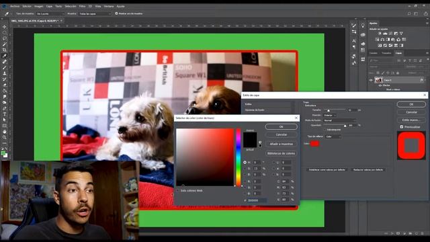430x242 pixels.
Task: Click Cancelar in the color picker
Action: pos(281,134)
